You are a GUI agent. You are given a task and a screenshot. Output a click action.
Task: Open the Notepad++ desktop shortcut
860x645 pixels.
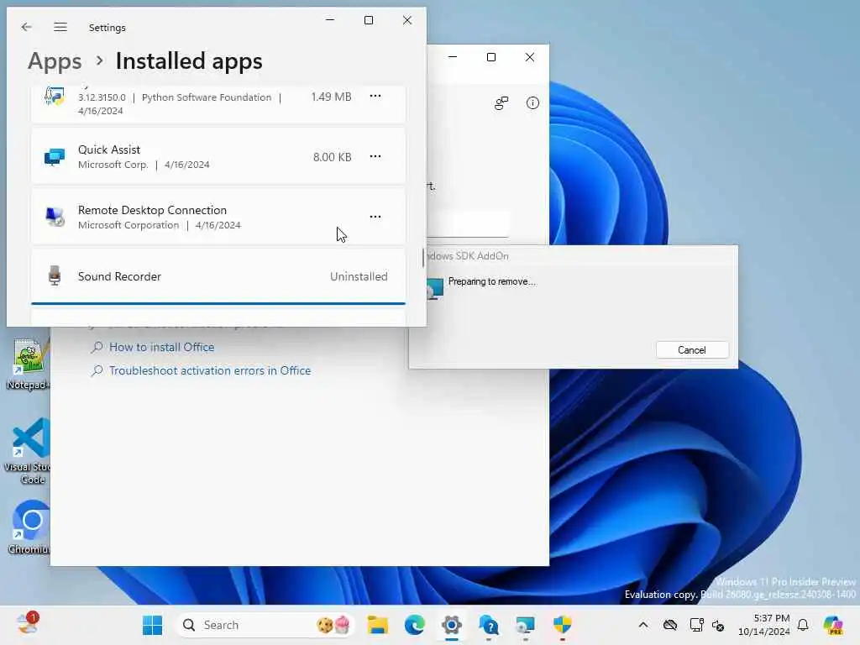click(x=28, y=364)
